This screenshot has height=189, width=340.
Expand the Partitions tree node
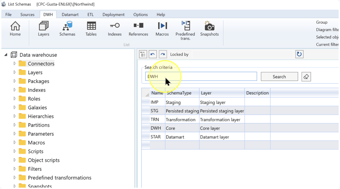tap(15, 125)
